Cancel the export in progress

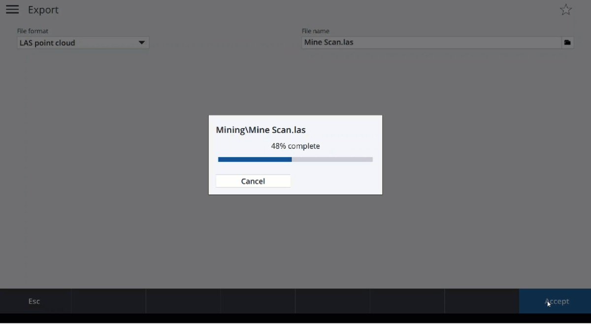[x=253, y=181]
